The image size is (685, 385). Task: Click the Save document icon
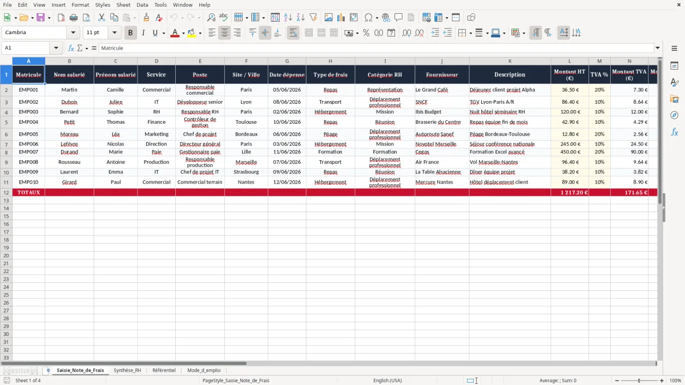point(41,18)
